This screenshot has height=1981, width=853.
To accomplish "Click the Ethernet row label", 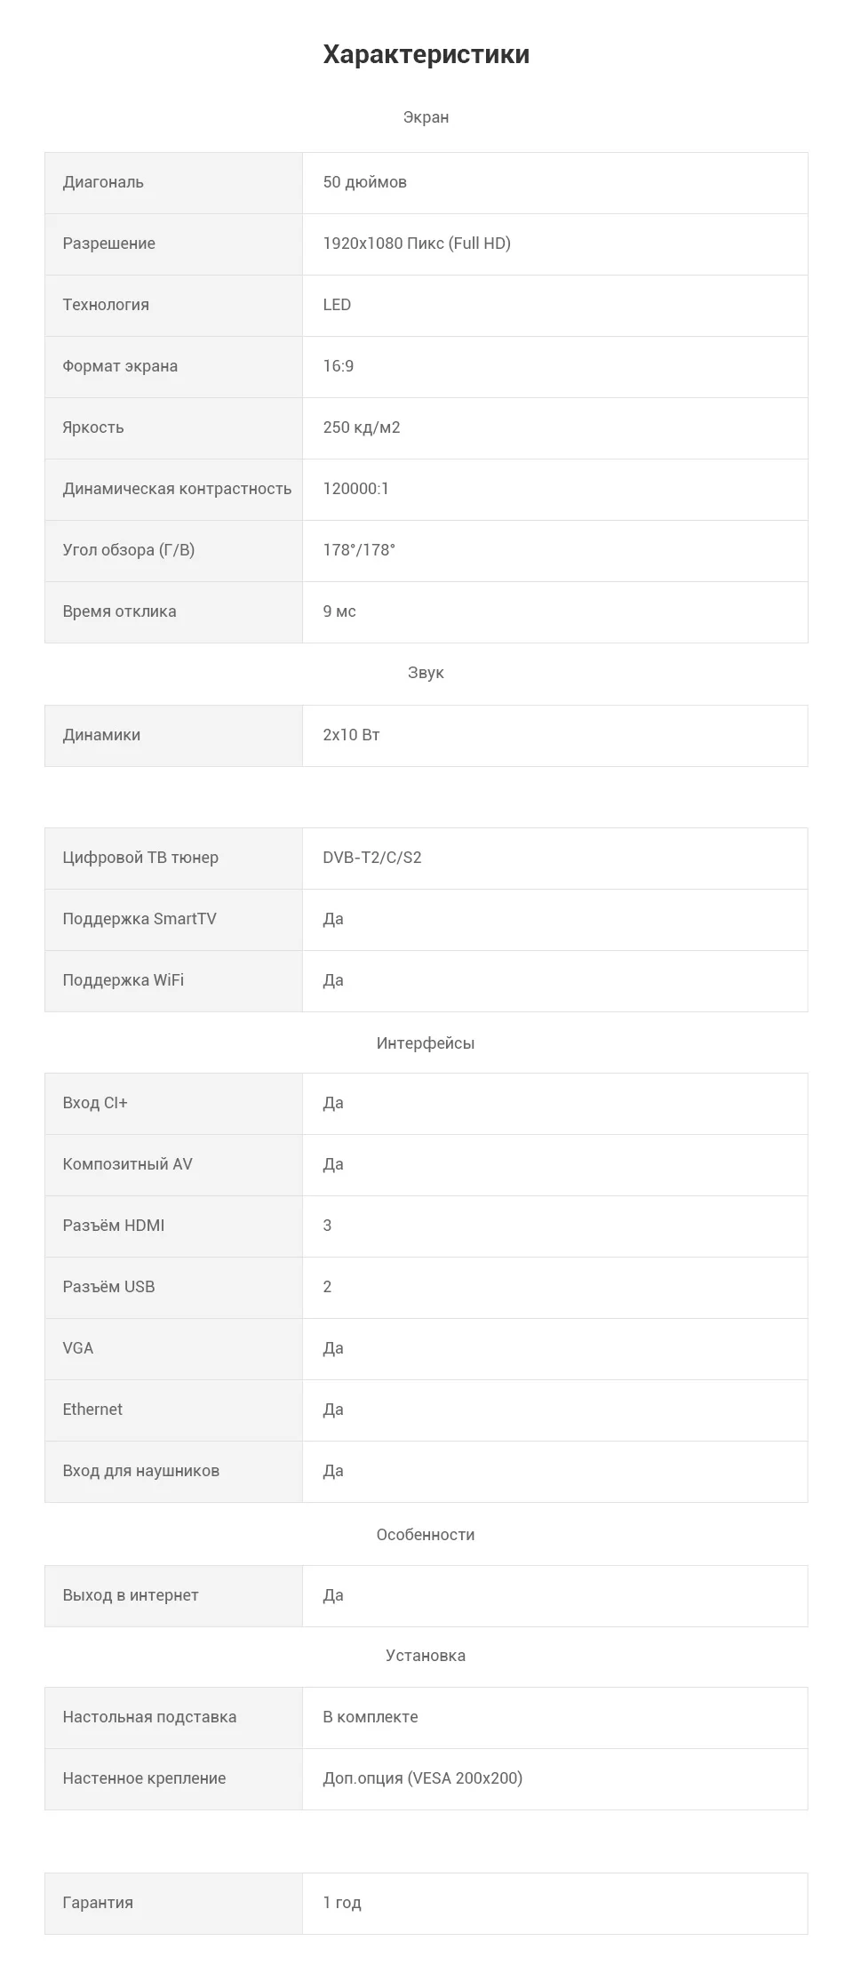I will (x=92, y=1410).
